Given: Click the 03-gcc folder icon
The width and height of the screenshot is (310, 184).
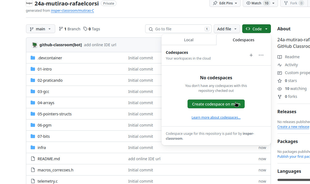Looking at the screenshot, I should [x=33, y=92].
